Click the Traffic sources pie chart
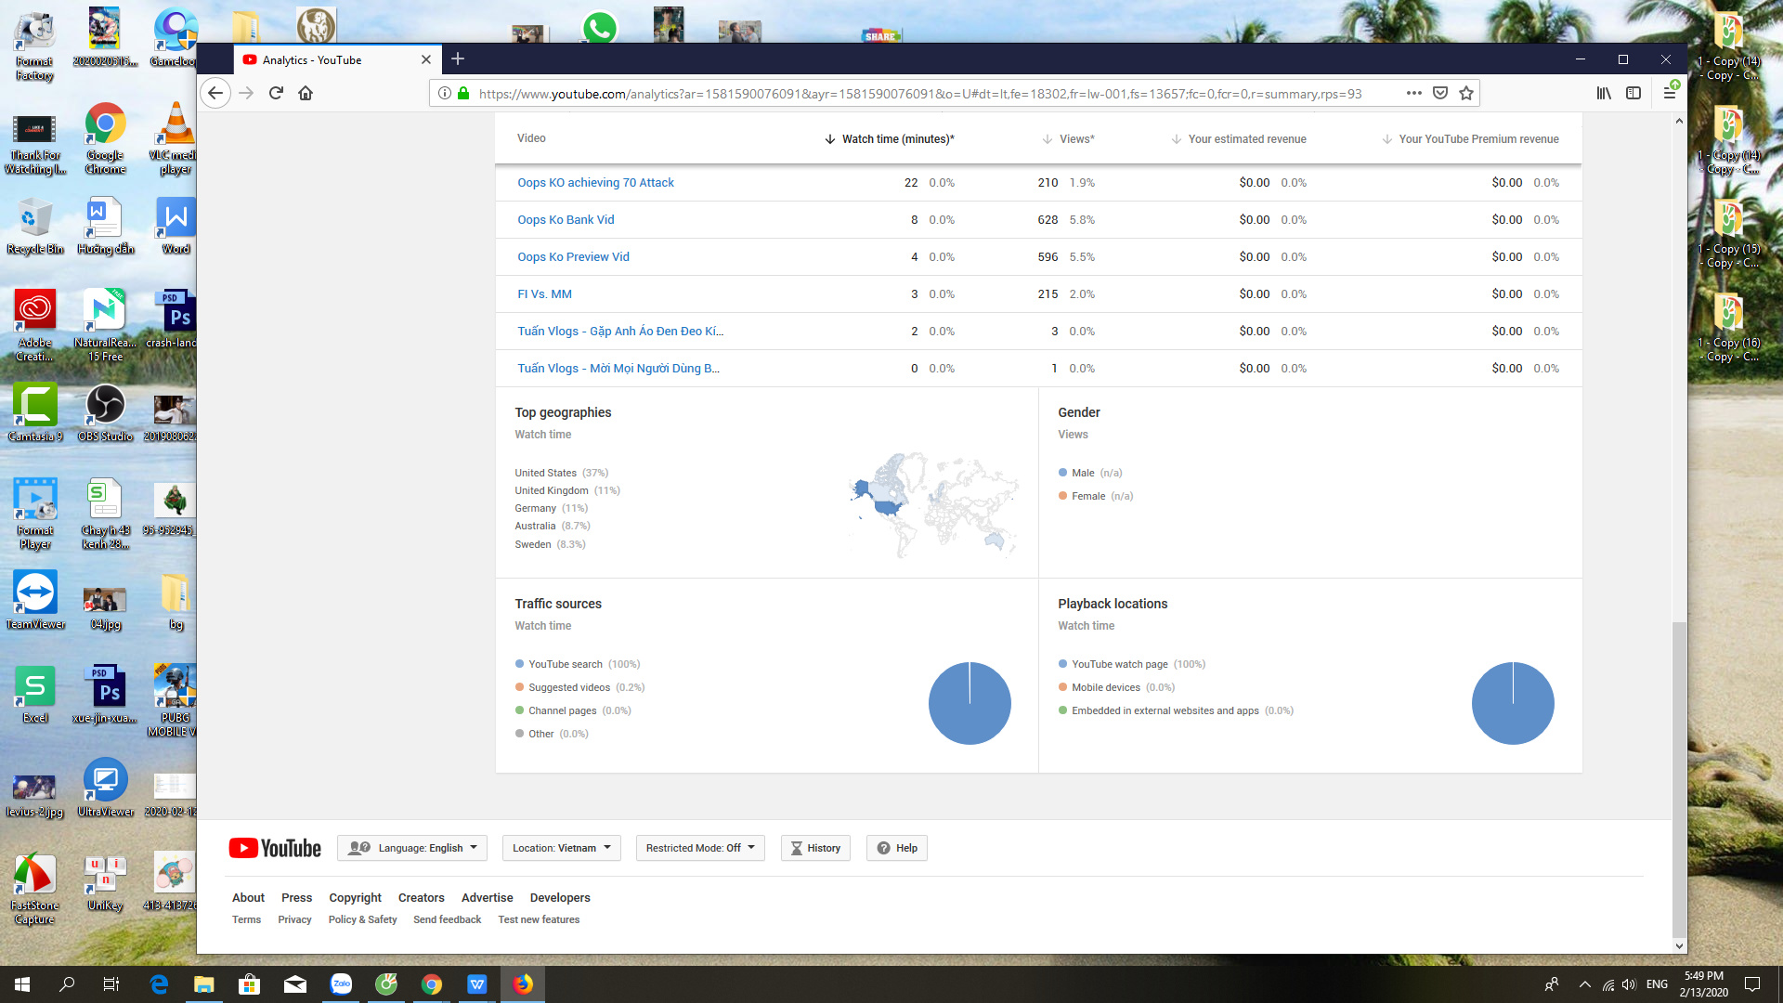 coord(970,703)
